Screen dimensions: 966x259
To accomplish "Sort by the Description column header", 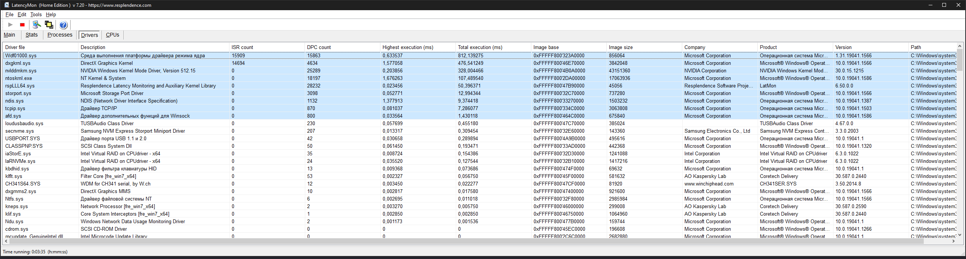I will click(154, 47).
